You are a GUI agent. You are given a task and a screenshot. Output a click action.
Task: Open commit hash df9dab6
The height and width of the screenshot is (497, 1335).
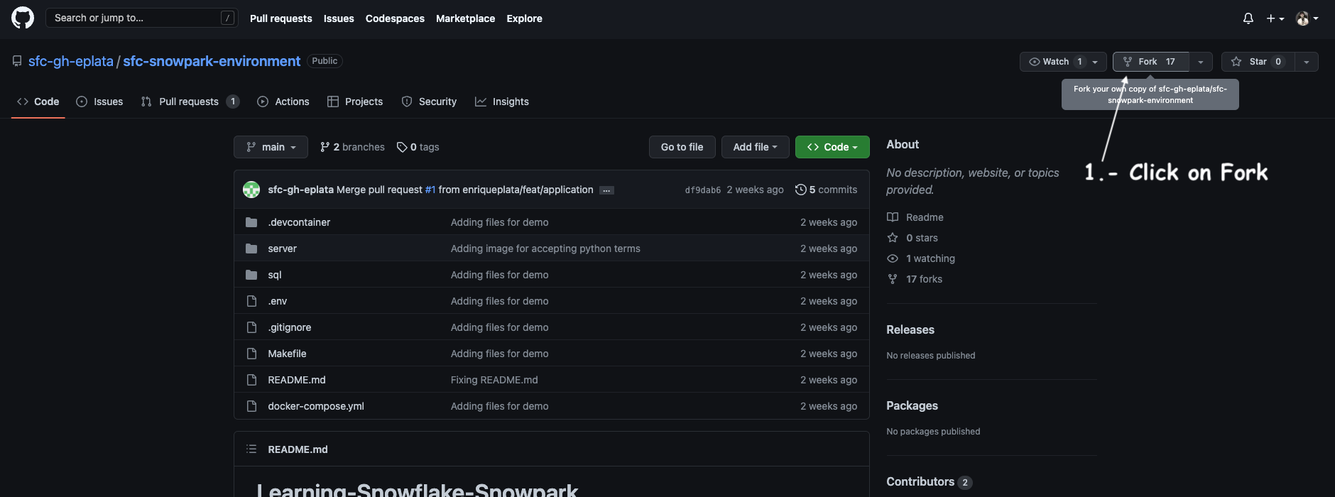click(x=702, y=190)
